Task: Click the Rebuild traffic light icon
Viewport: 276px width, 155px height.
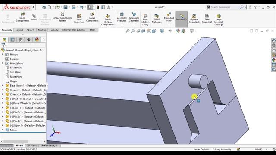Action: tap(98, 7)
